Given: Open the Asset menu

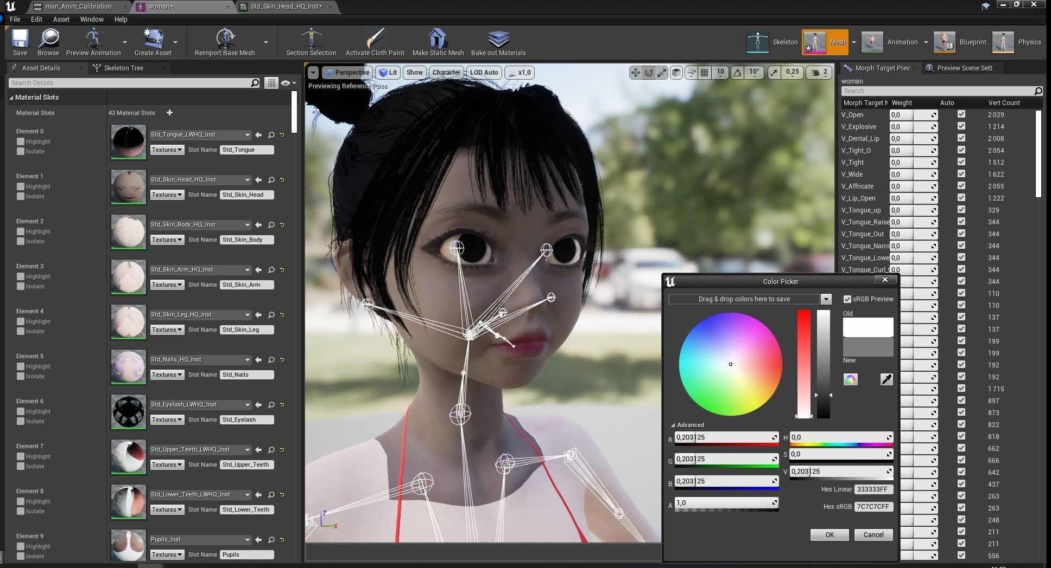Looking at the screenshot, I should tap(61, 19).
